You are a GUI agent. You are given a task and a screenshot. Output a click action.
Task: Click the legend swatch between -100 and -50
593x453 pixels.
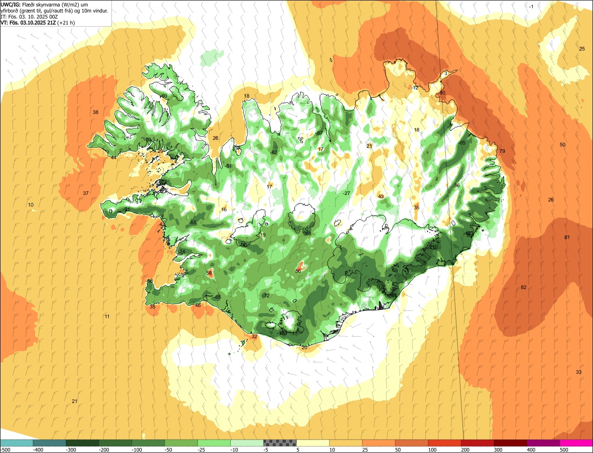tap(148, 443)
